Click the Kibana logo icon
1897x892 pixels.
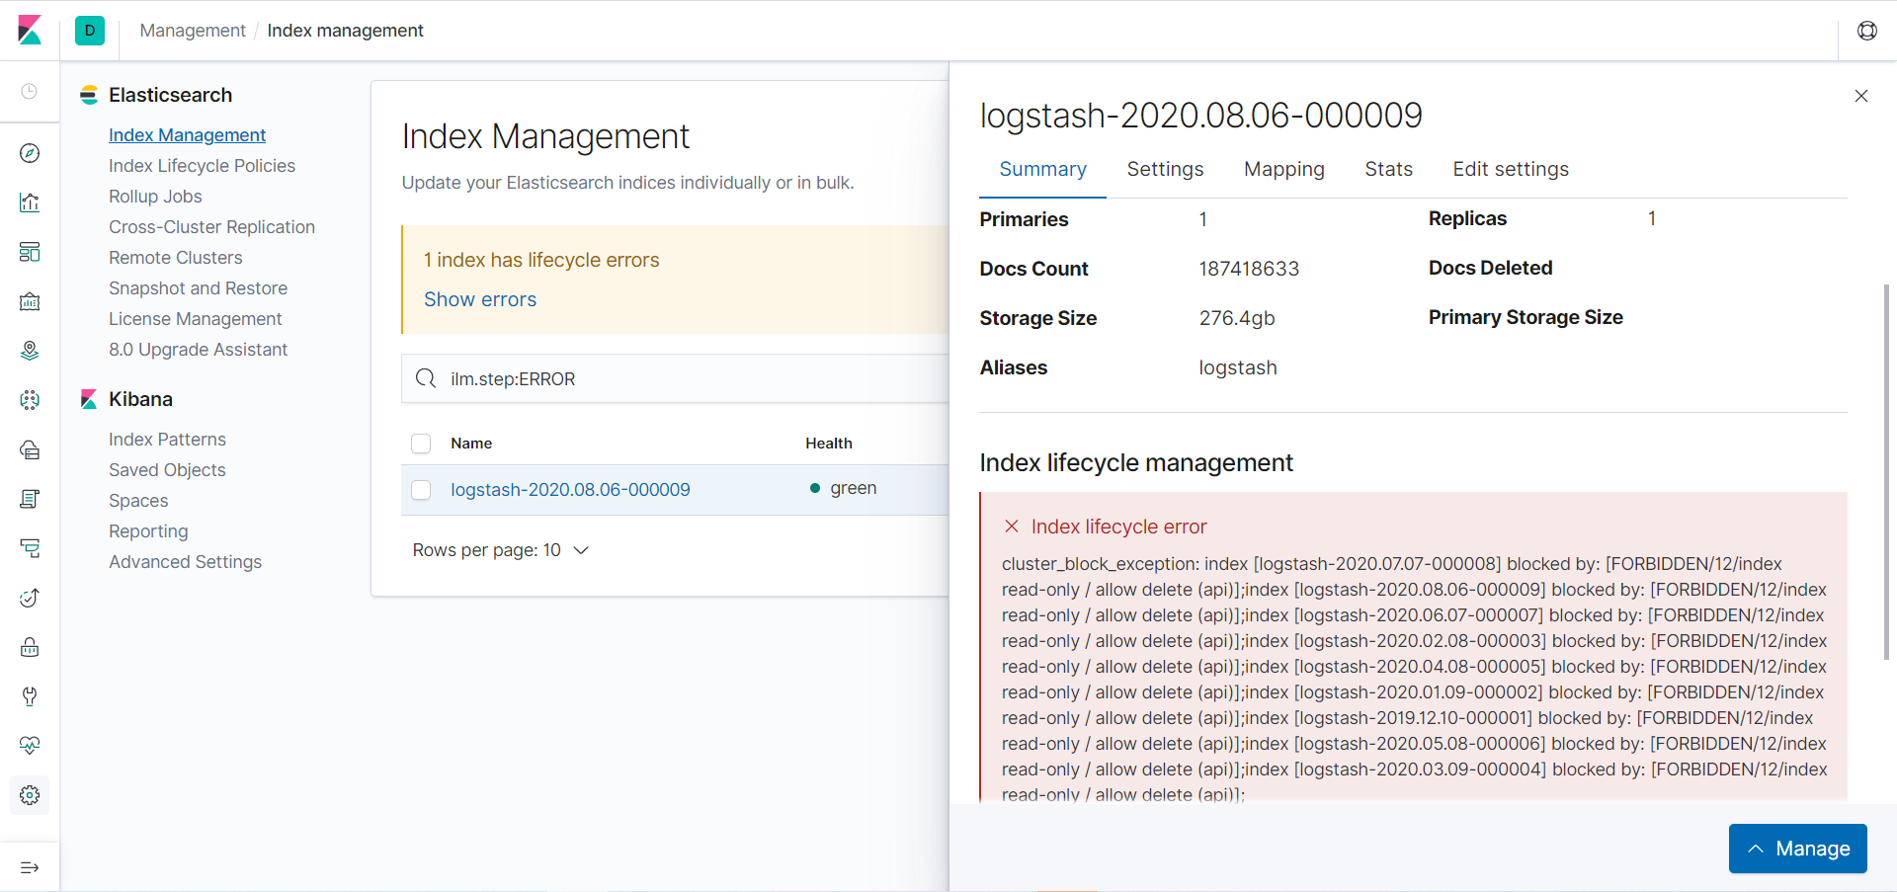30,30
